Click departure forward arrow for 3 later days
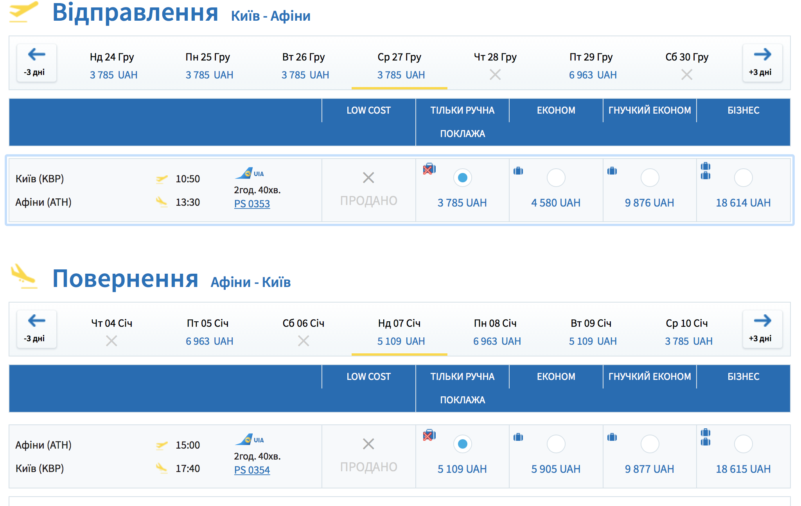The height and width of the screenshot is (506, 801). tap(762, 62)
